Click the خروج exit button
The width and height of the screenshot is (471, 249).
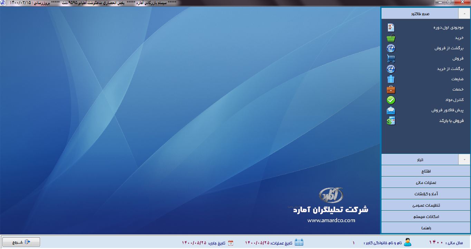(21, 242)
